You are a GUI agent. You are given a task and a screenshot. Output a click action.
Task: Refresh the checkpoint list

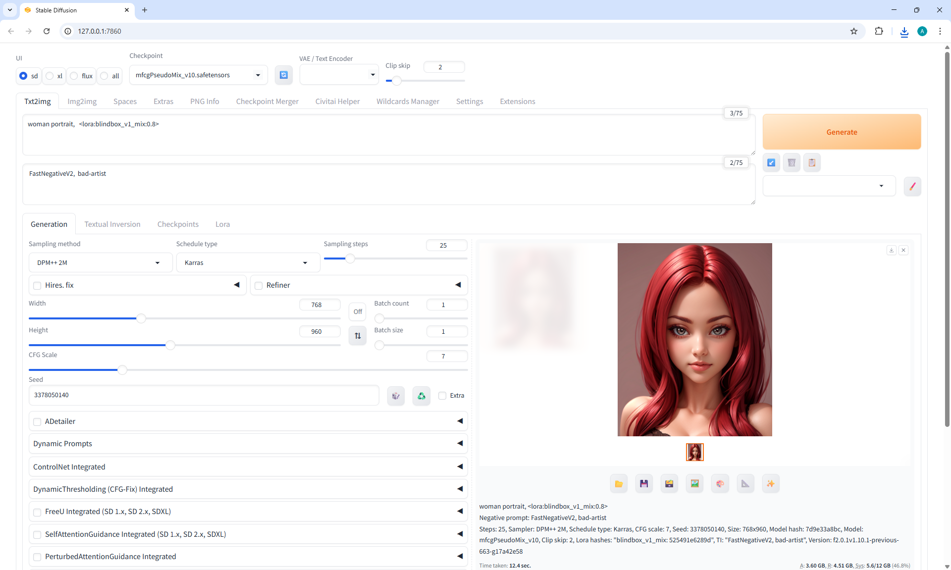point(283,75)
